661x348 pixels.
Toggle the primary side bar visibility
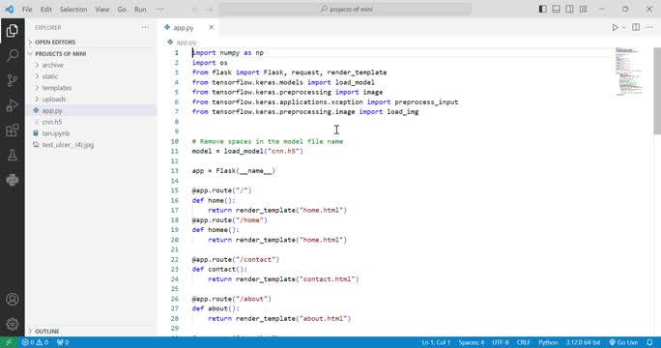[543, 9]
